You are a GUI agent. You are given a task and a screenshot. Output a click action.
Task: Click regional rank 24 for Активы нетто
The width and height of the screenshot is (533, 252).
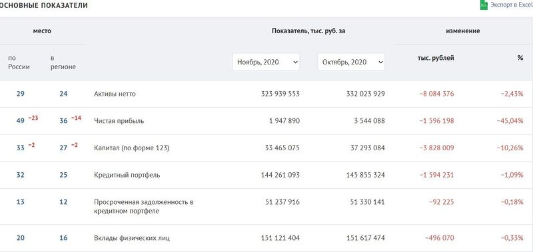[x=63, y=94]
